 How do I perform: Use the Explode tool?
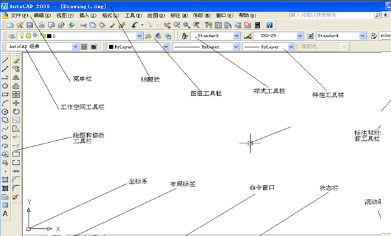coord(16,197)
